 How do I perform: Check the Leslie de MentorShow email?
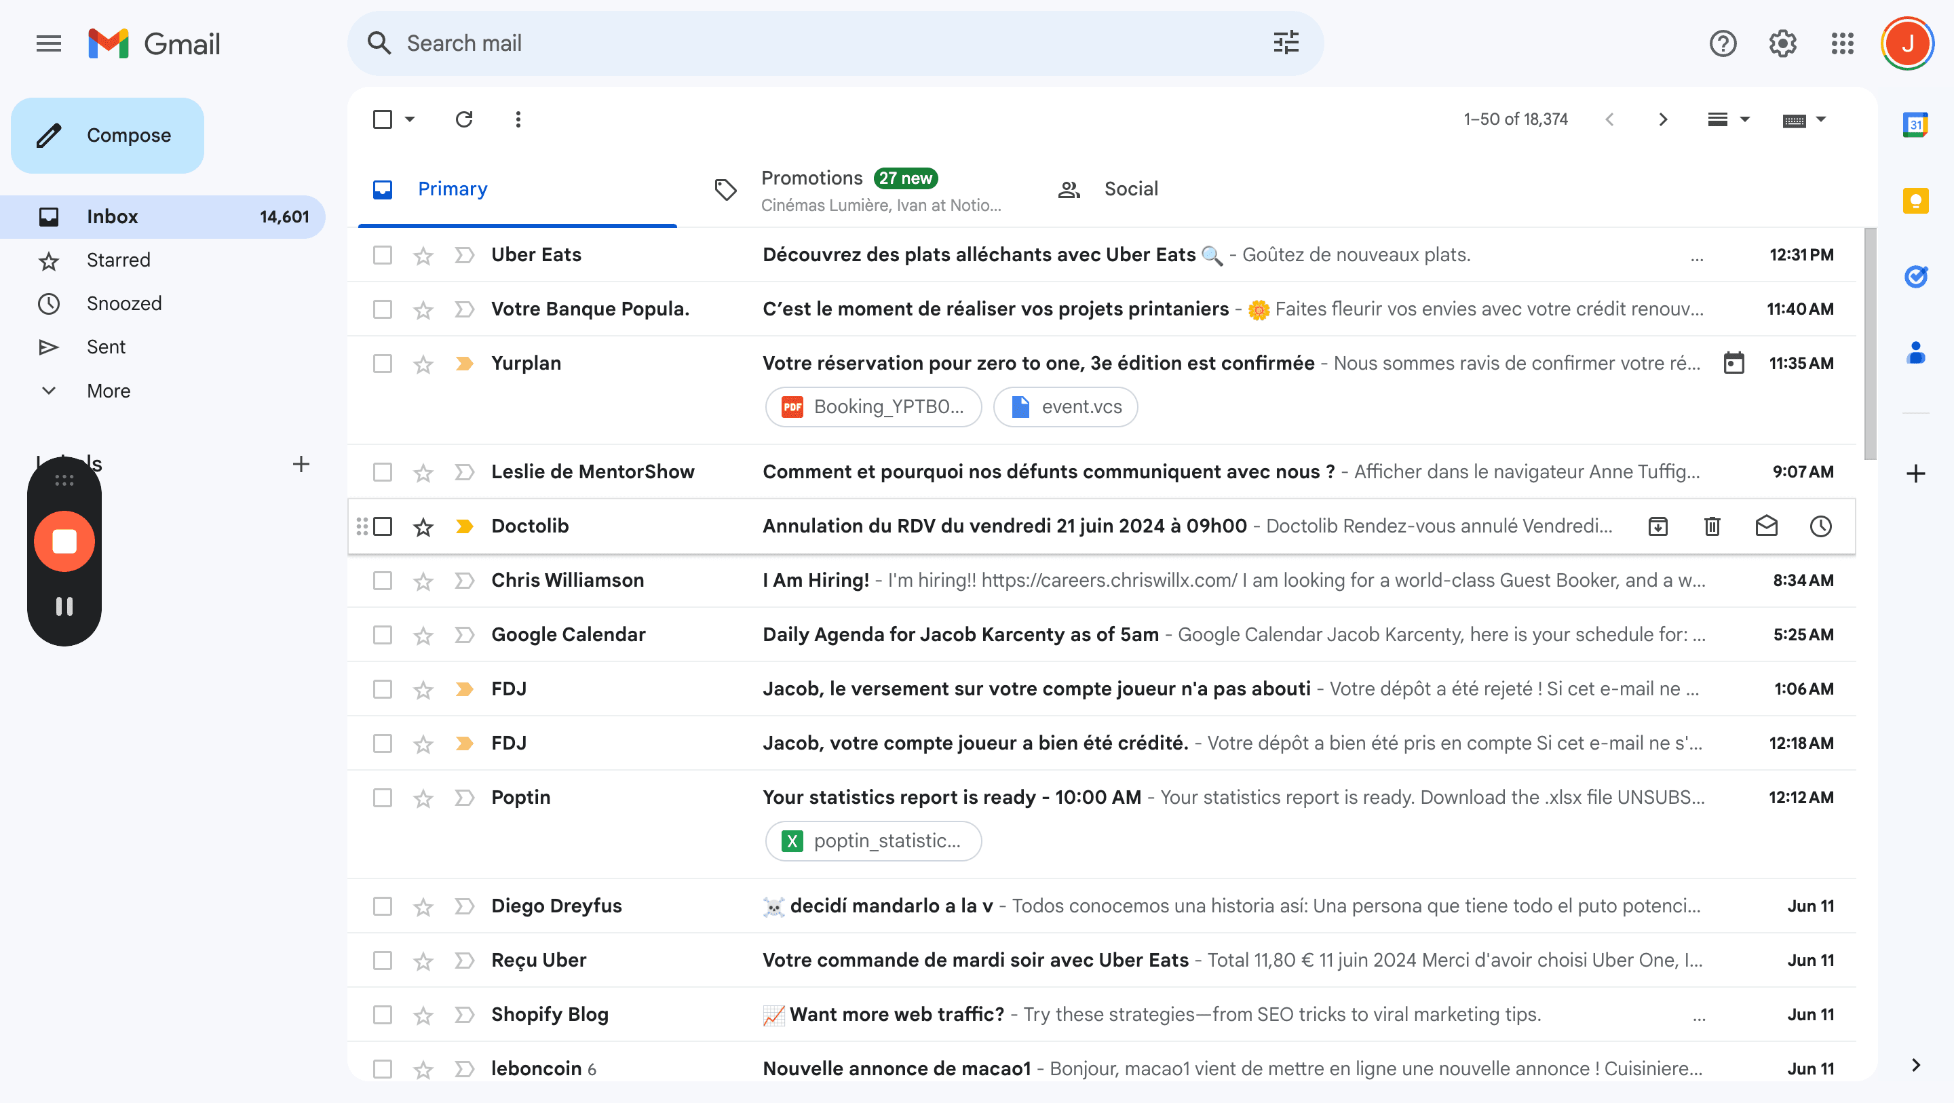pyautogui.click(x=382, y=472)
